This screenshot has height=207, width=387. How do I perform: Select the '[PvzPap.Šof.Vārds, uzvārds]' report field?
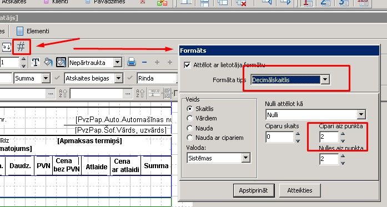click(120, 130)
